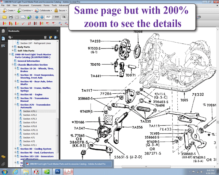
Task: Collapse the Bookmarks panel with its corner button
Action: click(x=57, y=31)
